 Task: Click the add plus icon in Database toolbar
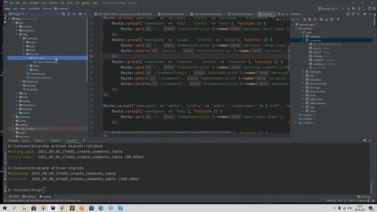[293, 19]
